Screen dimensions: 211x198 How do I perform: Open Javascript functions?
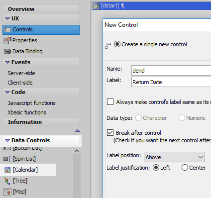point(32,103)
